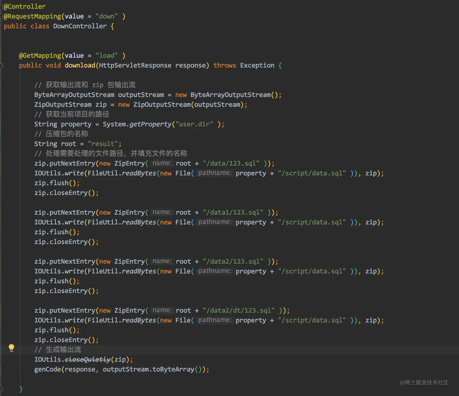This screenshot has width=459, height=396.
Task: Select the "user.dir" string
Action: (194, 124)
